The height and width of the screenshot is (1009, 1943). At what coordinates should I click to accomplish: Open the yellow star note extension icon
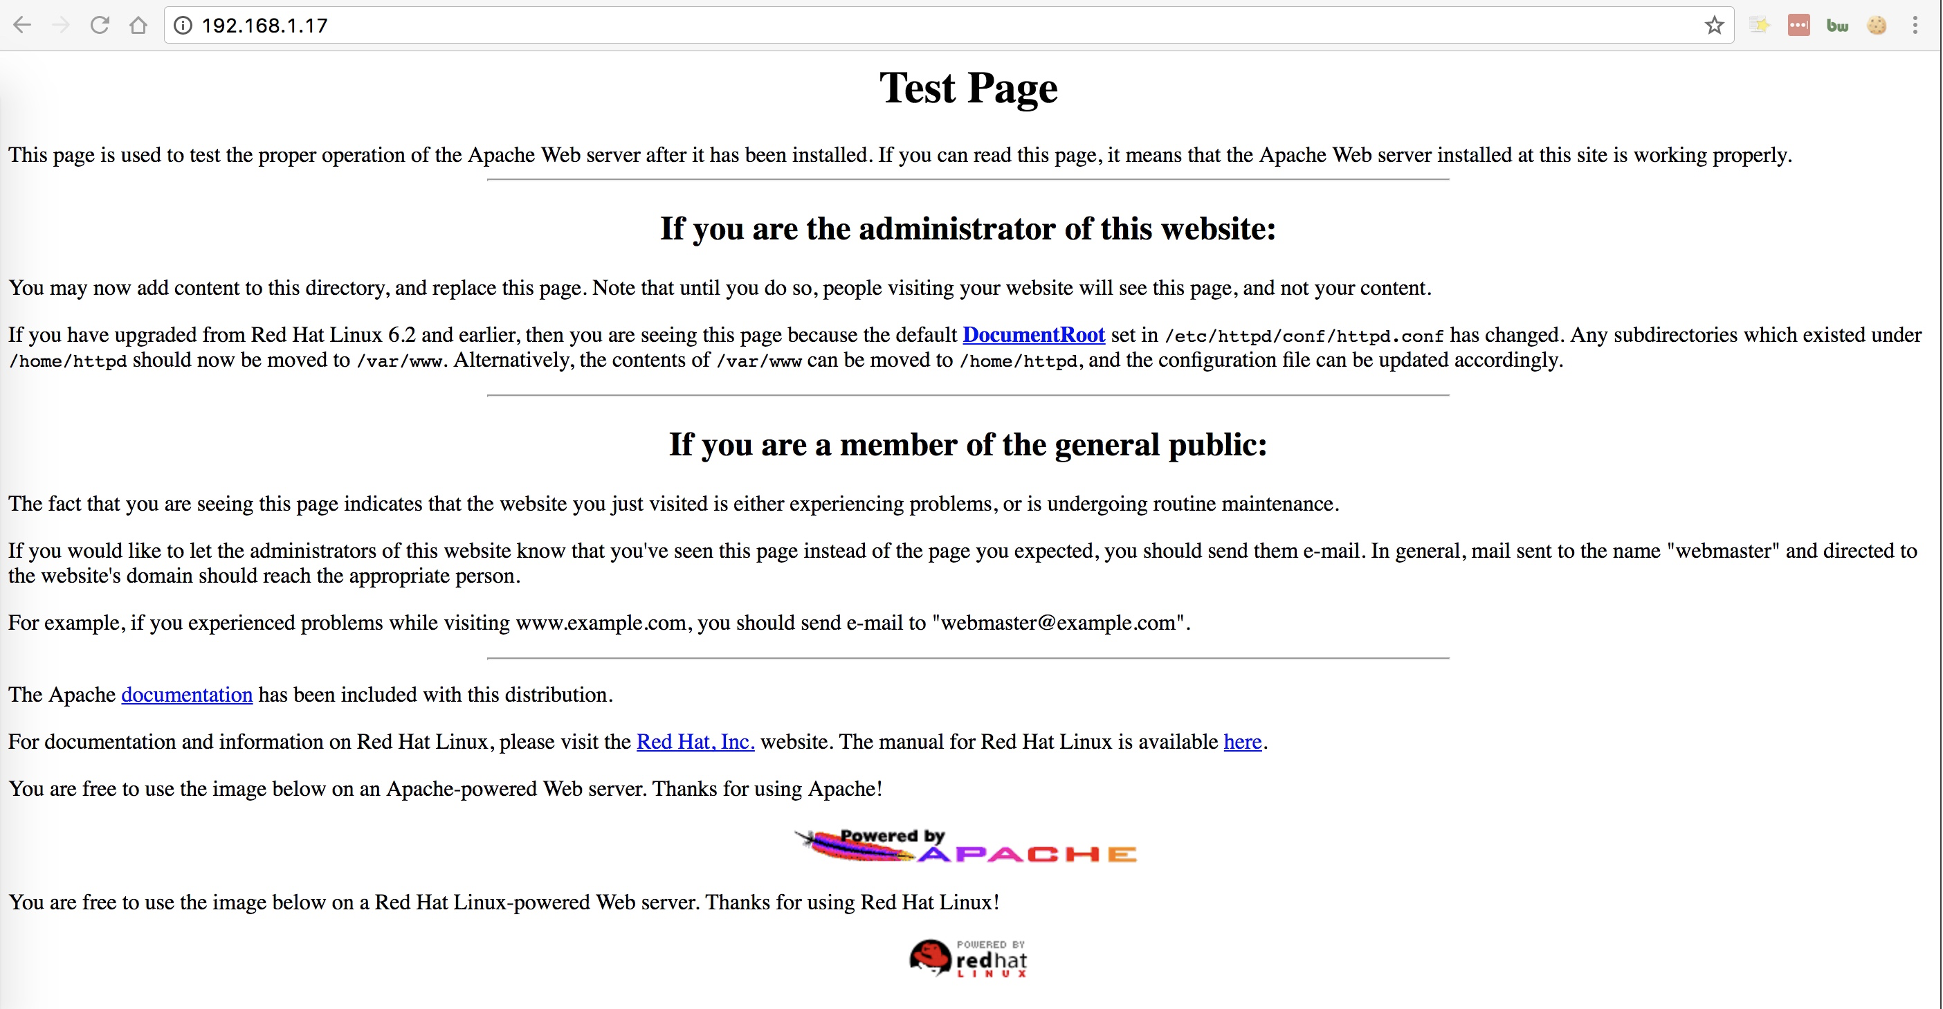[1760, 26]
